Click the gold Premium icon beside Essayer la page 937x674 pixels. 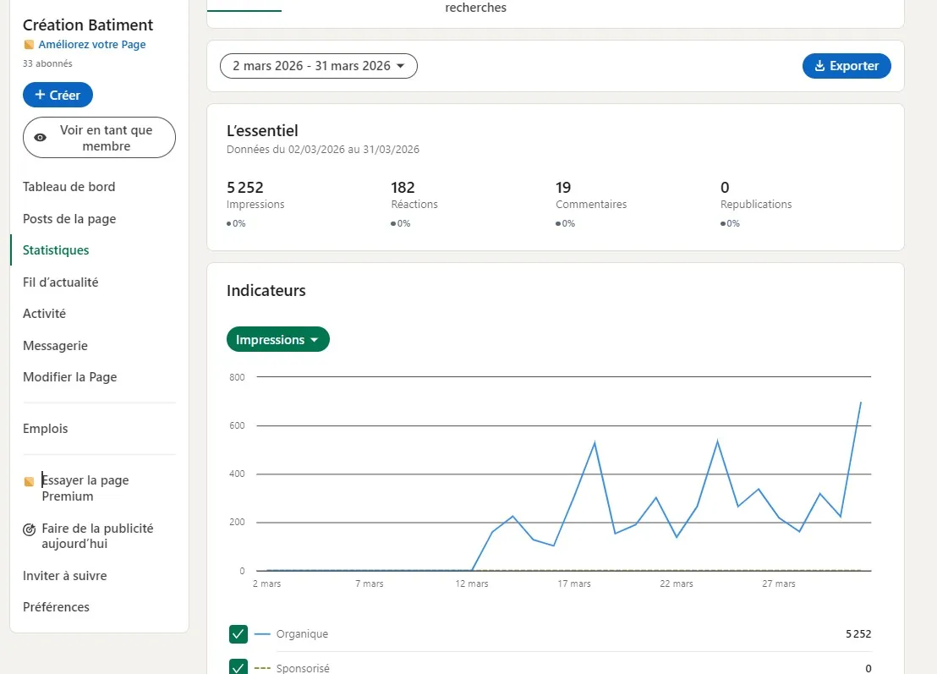[x=29, y=481]
